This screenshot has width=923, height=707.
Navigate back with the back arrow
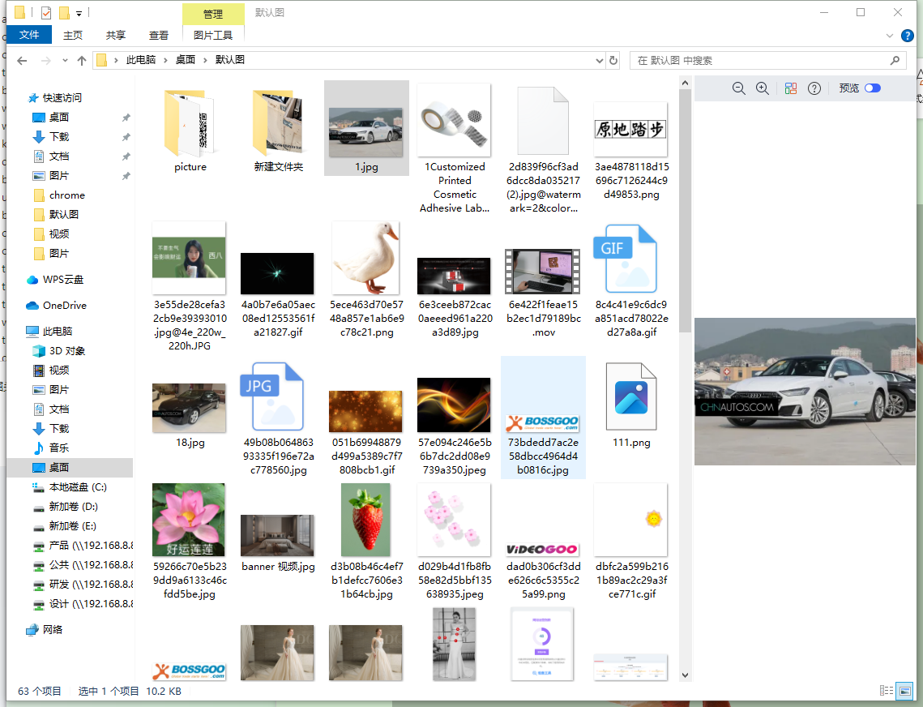click(x=22, y=61)
